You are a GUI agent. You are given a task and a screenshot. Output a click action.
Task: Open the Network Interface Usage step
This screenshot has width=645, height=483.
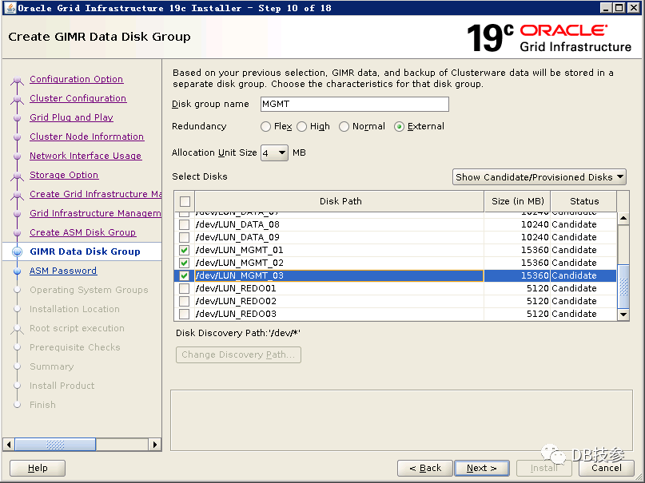pyautogui.click(x=85, y=156)
